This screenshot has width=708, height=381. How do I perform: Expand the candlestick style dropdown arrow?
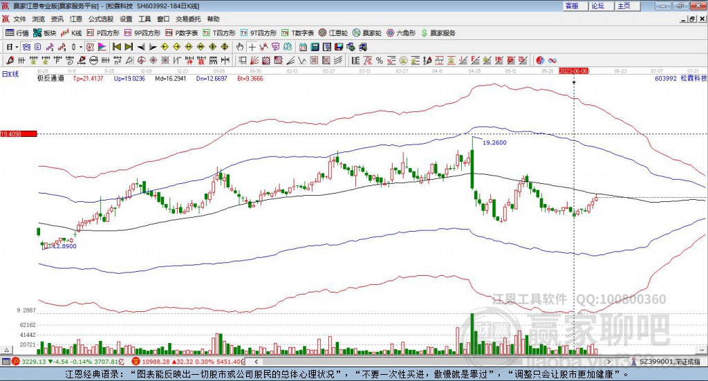81,47
